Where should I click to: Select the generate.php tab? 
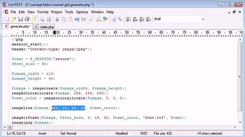[x=18, y=27]
